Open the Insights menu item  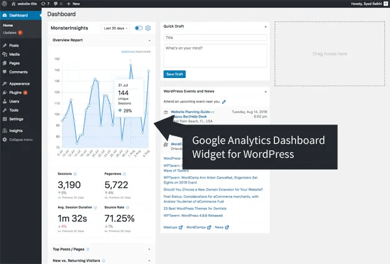point(16,131)
